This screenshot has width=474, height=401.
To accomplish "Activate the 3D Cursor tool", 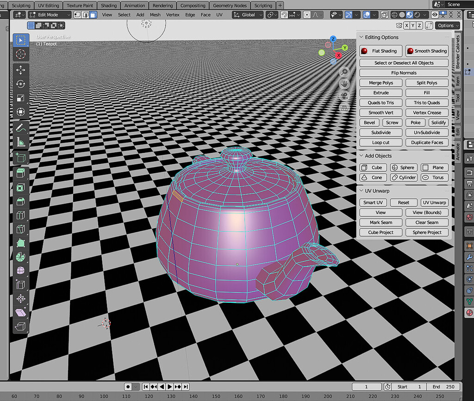I will [x=20, y=54].
